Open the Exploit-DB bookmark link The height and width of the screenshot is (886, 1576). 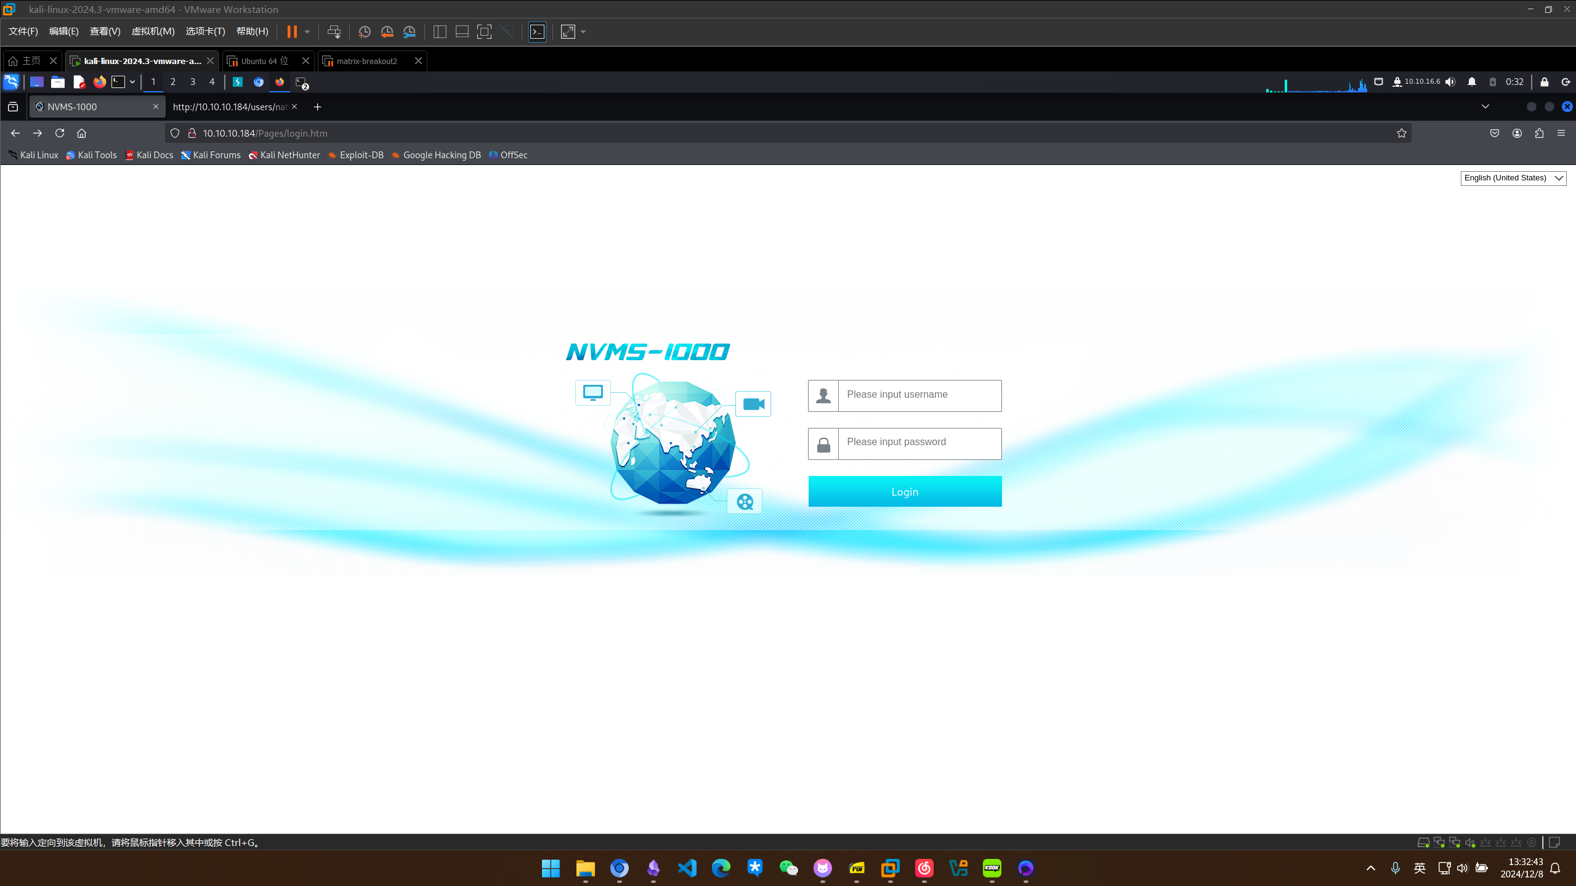click(x=356, y=155)
